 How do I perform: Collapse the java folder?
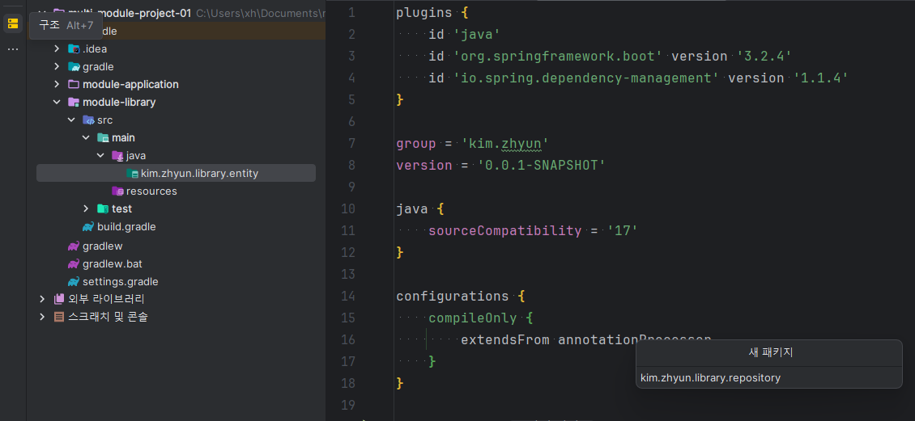click(x=100, y=155)
